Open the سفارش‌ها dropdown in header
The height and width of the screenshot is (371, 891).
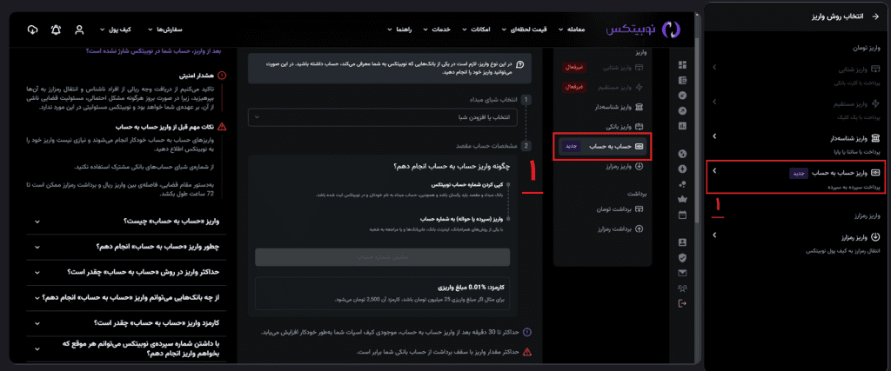point(165,30)
